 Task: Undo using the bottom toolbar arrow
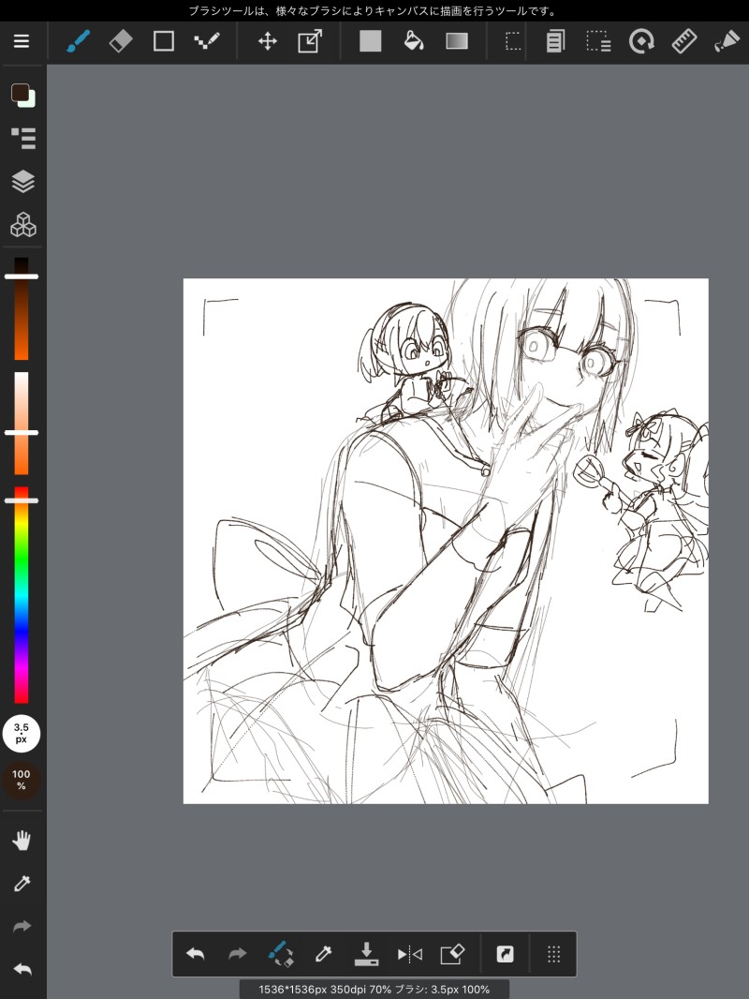click(x=195, y=954)
